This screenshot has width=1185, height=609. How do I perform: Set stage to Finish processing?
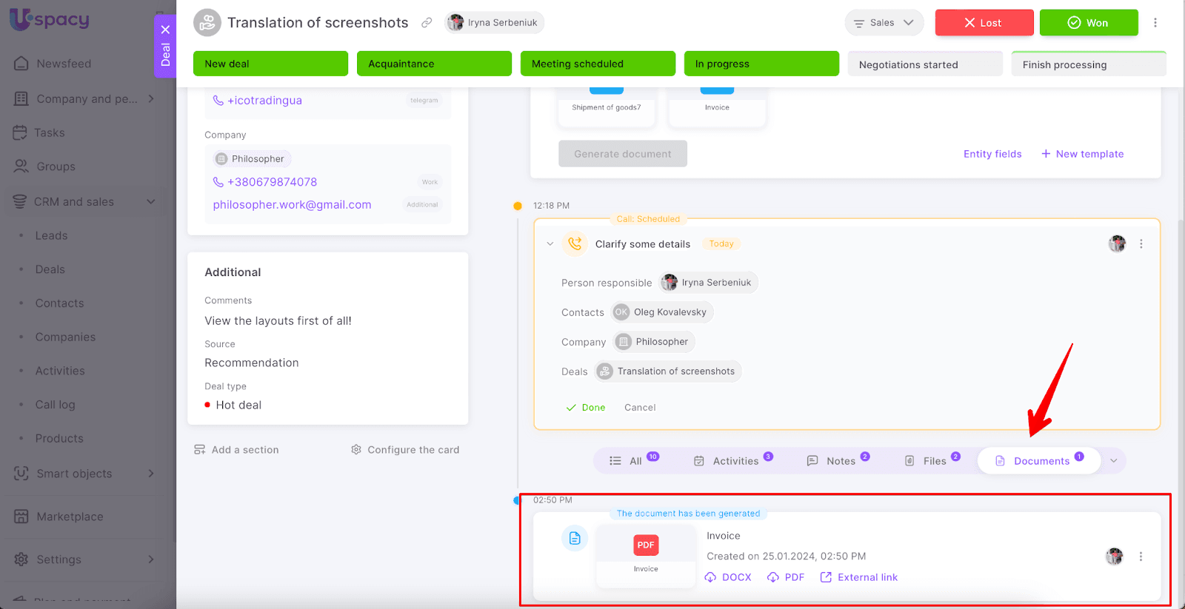(1089, 64)
